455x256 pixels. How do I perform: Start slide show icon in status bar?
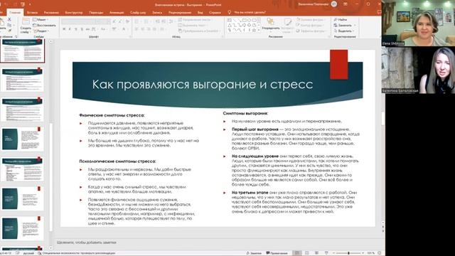(x=326, y=253)
